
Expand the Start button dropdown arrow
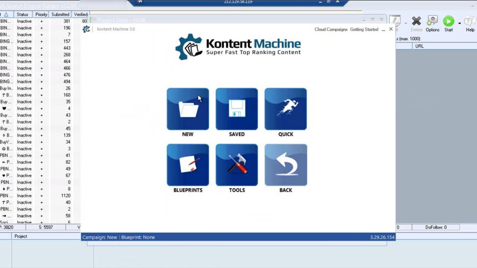tap(459, 23)
